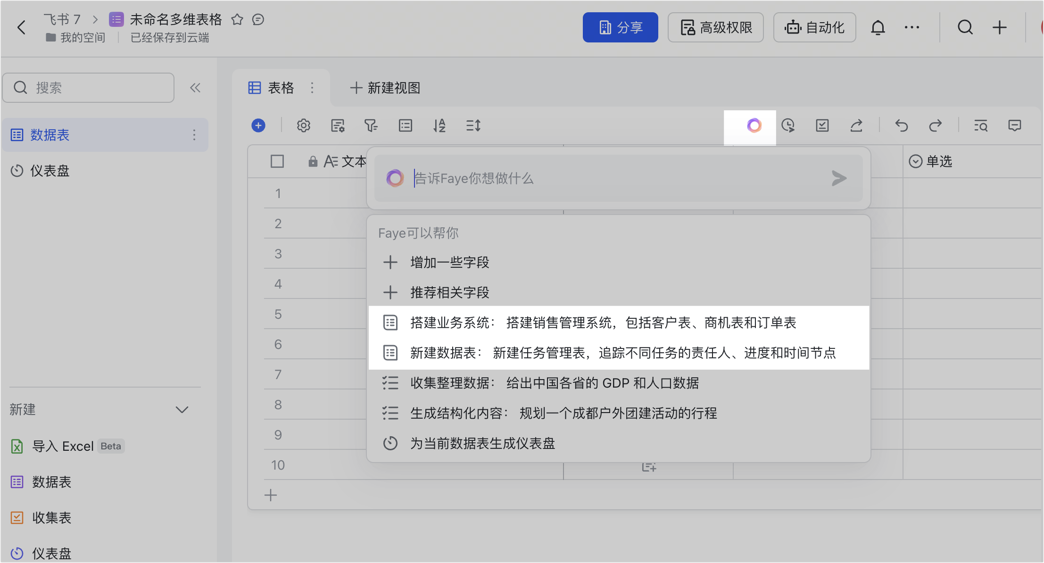Click row number 10
Screen dimensions: 1044x563
click(278, 465)
